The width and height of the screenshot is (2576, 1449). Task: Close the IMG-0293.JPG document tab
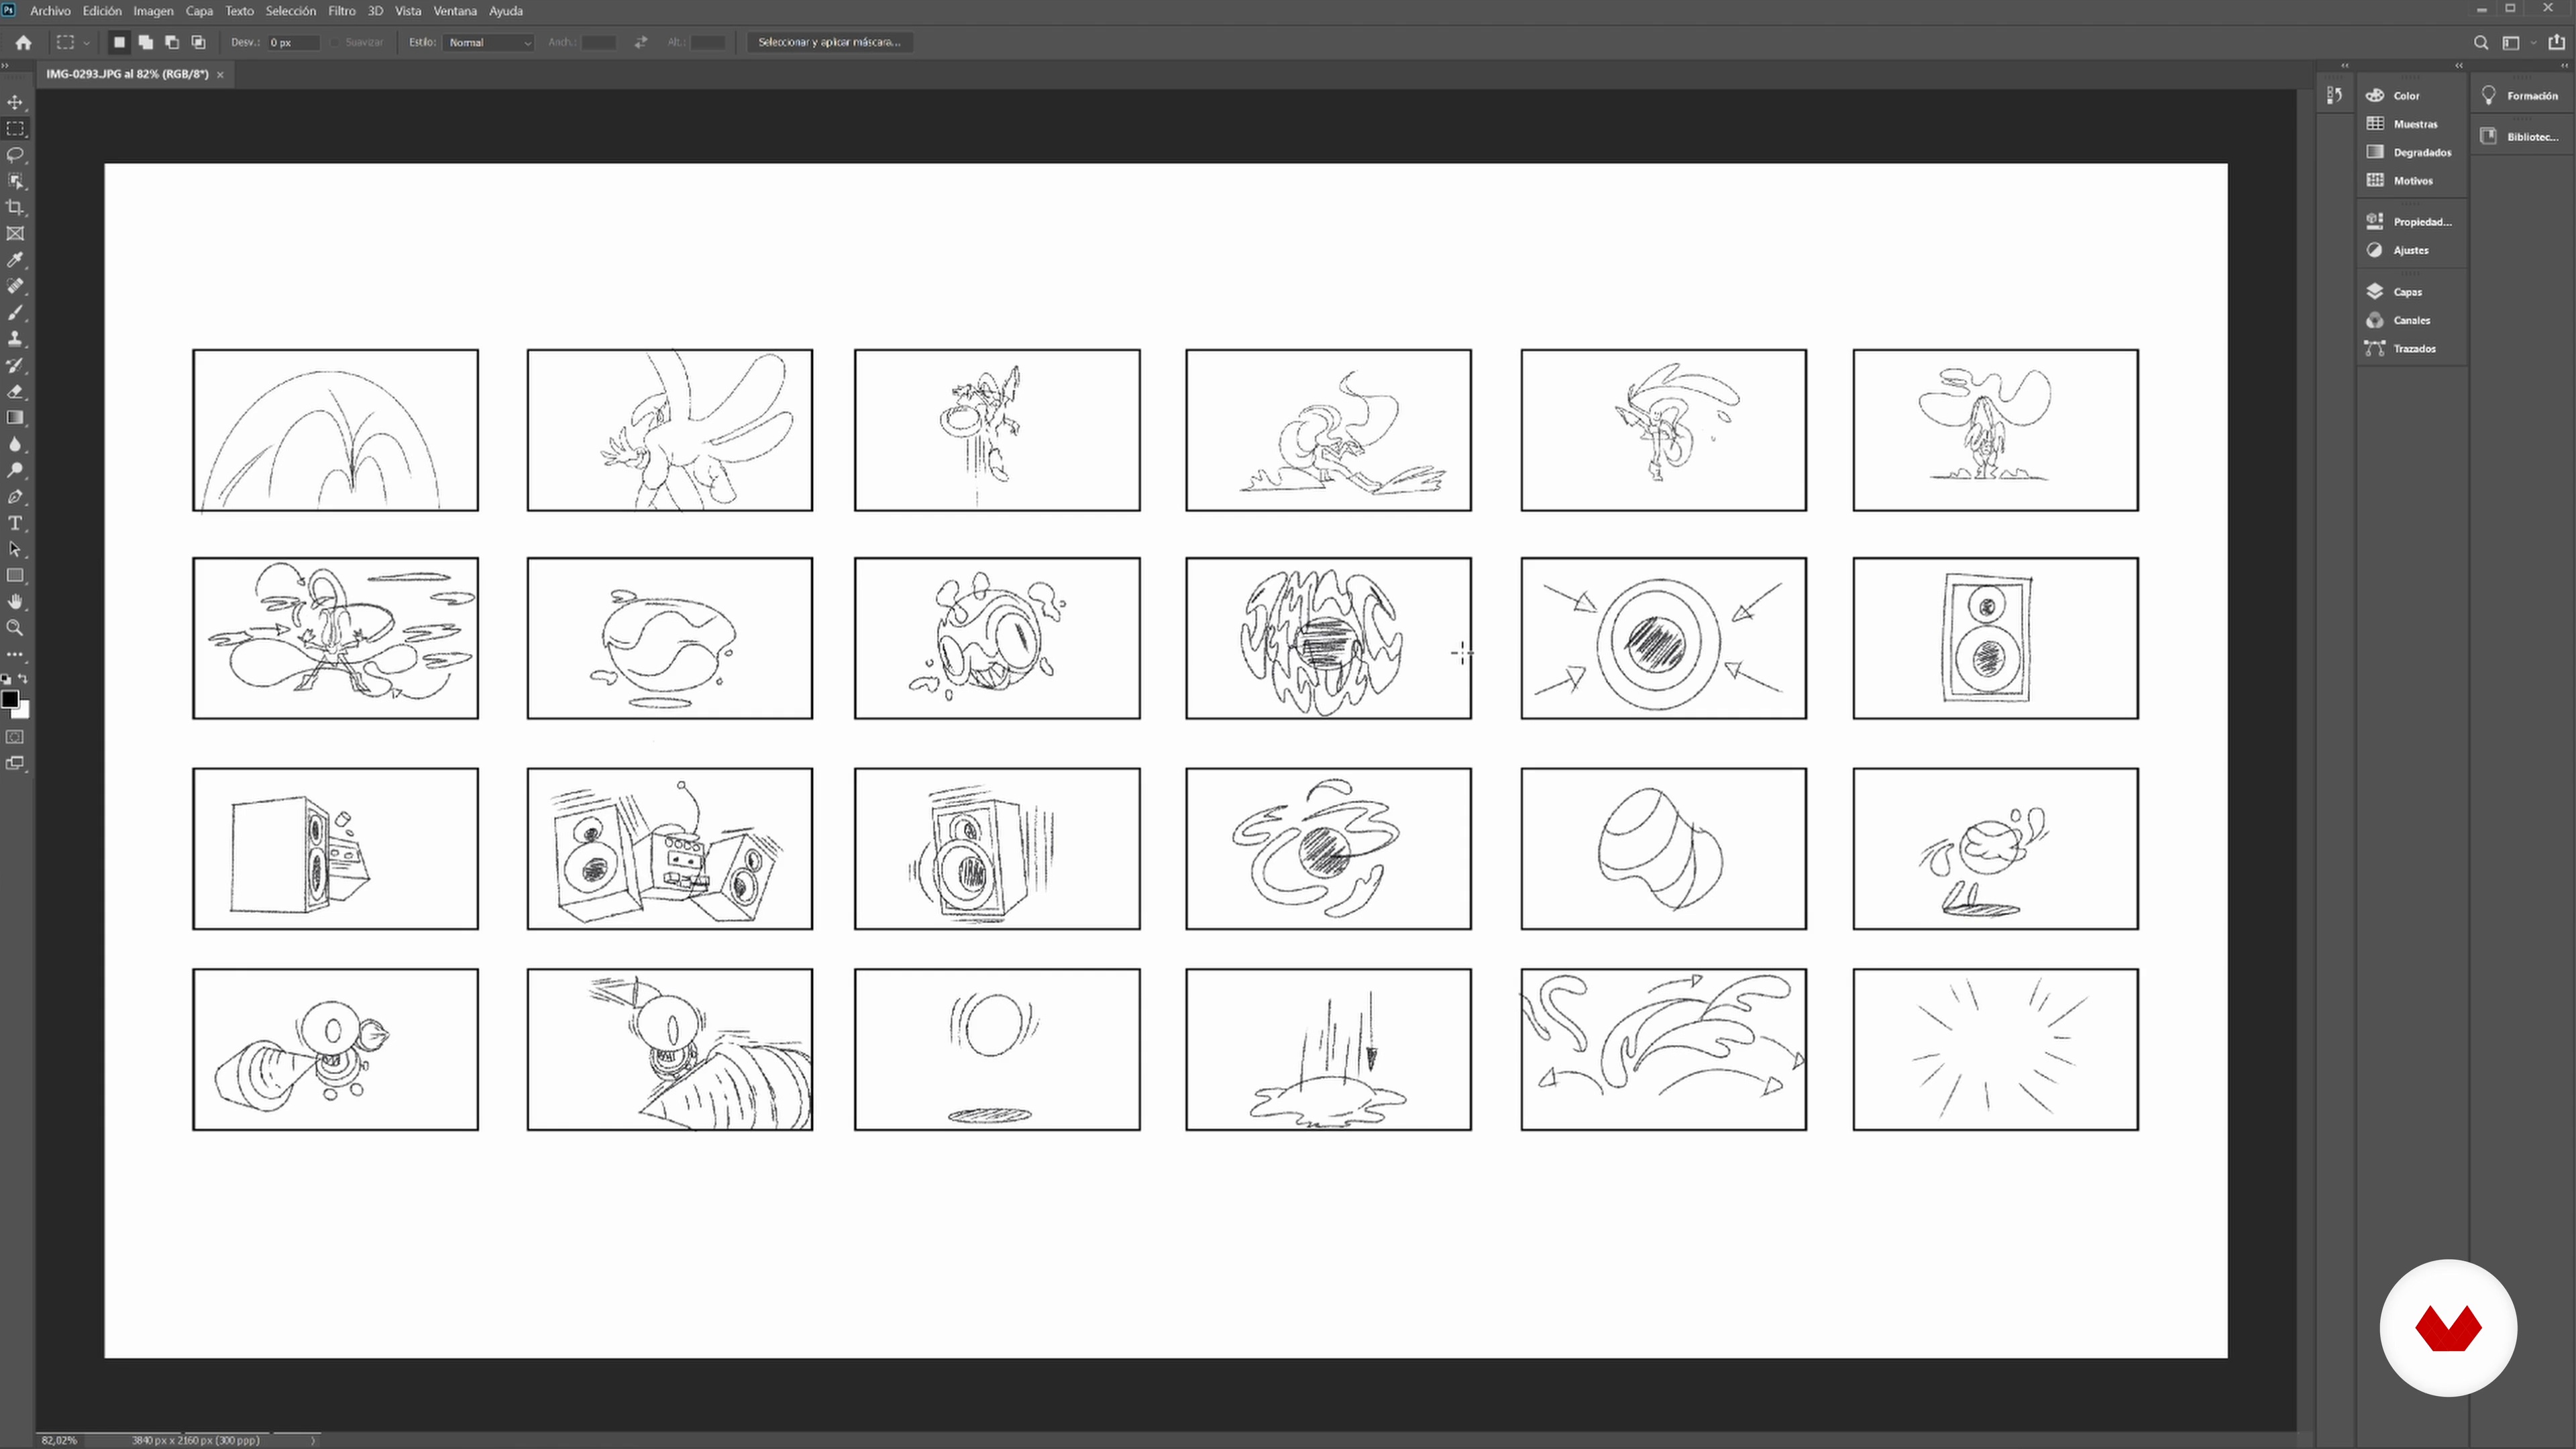coord(220,75)
